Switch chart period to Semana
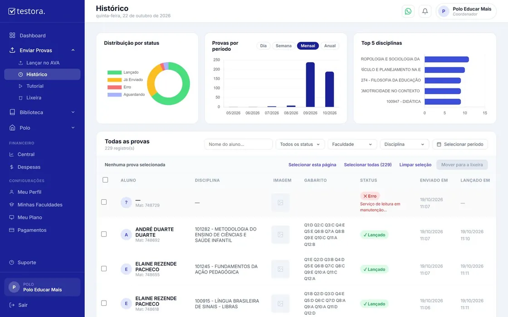The height and width of the screenshot is (317, 508). (x=283, y=46)
